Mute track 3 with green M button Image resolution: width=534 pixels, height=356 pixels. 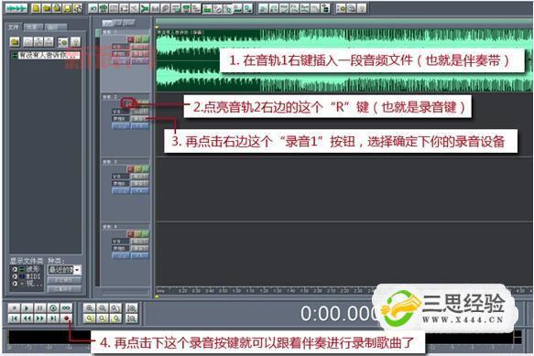pos(146,169)
